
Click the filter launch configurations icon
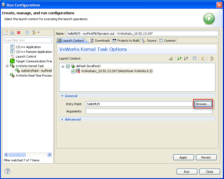[x=34, y=33]
